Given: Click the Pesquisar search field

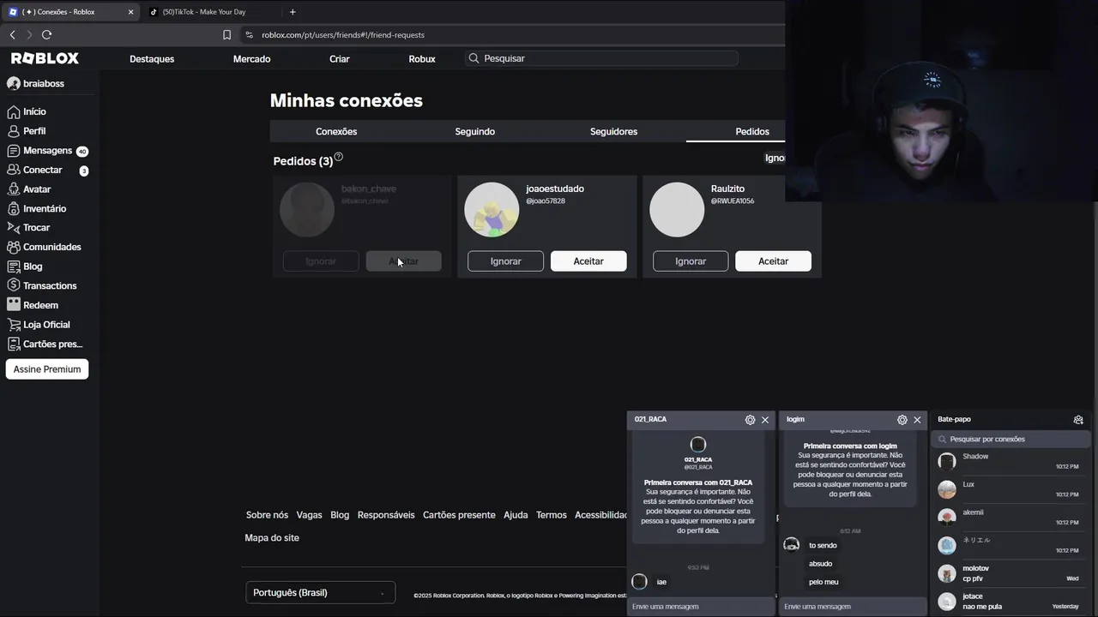Looking at the screenshot, I should (601, 58).
